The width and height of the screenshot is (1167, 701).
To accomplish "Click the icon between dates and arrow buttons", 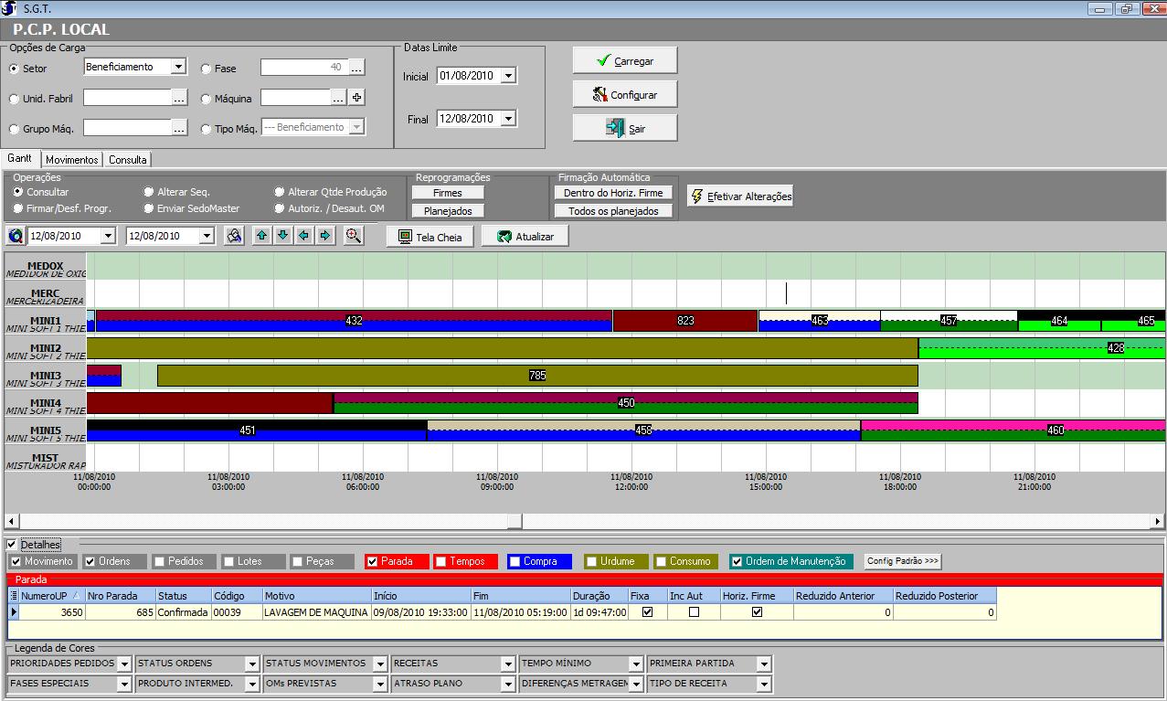I will [234, 236].
